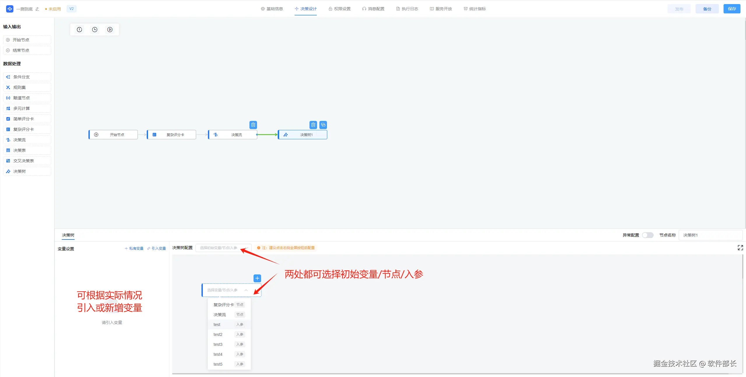
Task: Click edit pencil next to project name
Action: click(x=37, y=9)
